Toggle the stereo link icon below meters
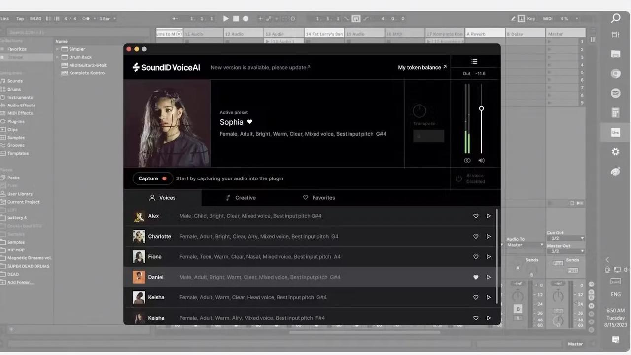The image size is (631, 355). coord(467,160)
